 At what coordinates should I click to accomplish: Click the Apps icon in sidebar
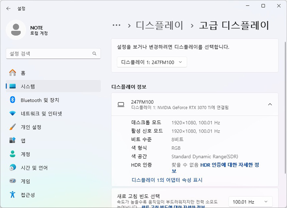[x=13, y=140]
